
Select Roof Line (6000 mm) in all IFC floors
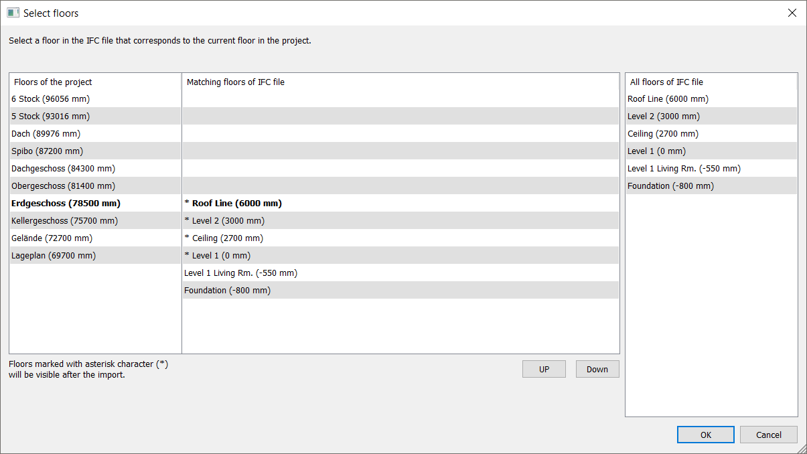click(x=711, y=98)
